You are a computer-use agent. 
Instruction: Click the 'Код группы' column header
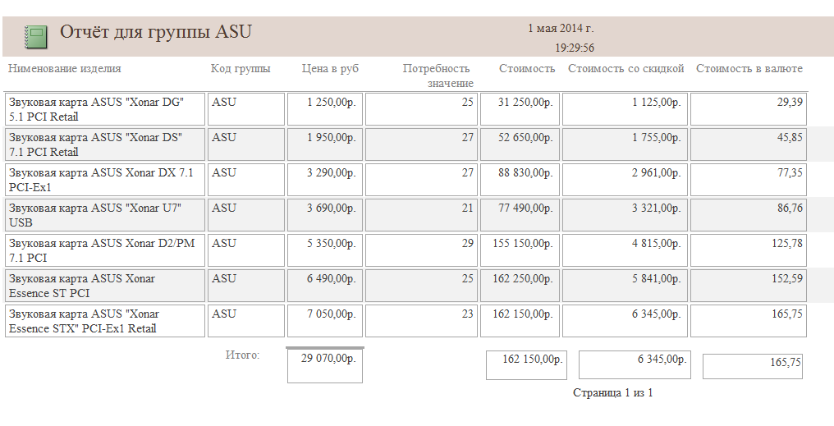241,68
